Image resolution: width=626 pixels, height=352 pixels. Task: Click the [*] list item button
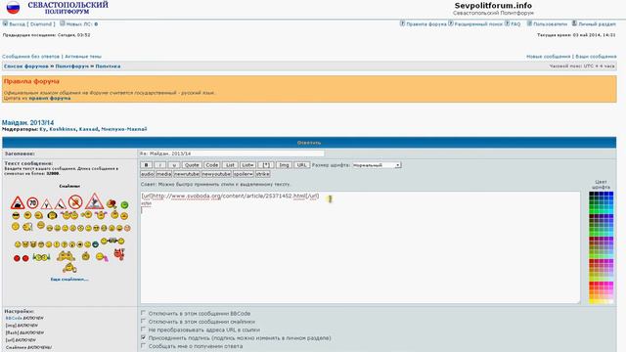coord(266,165)
